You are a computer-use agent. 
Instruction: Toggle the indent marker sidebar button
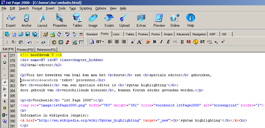click(x=5, y=89)
